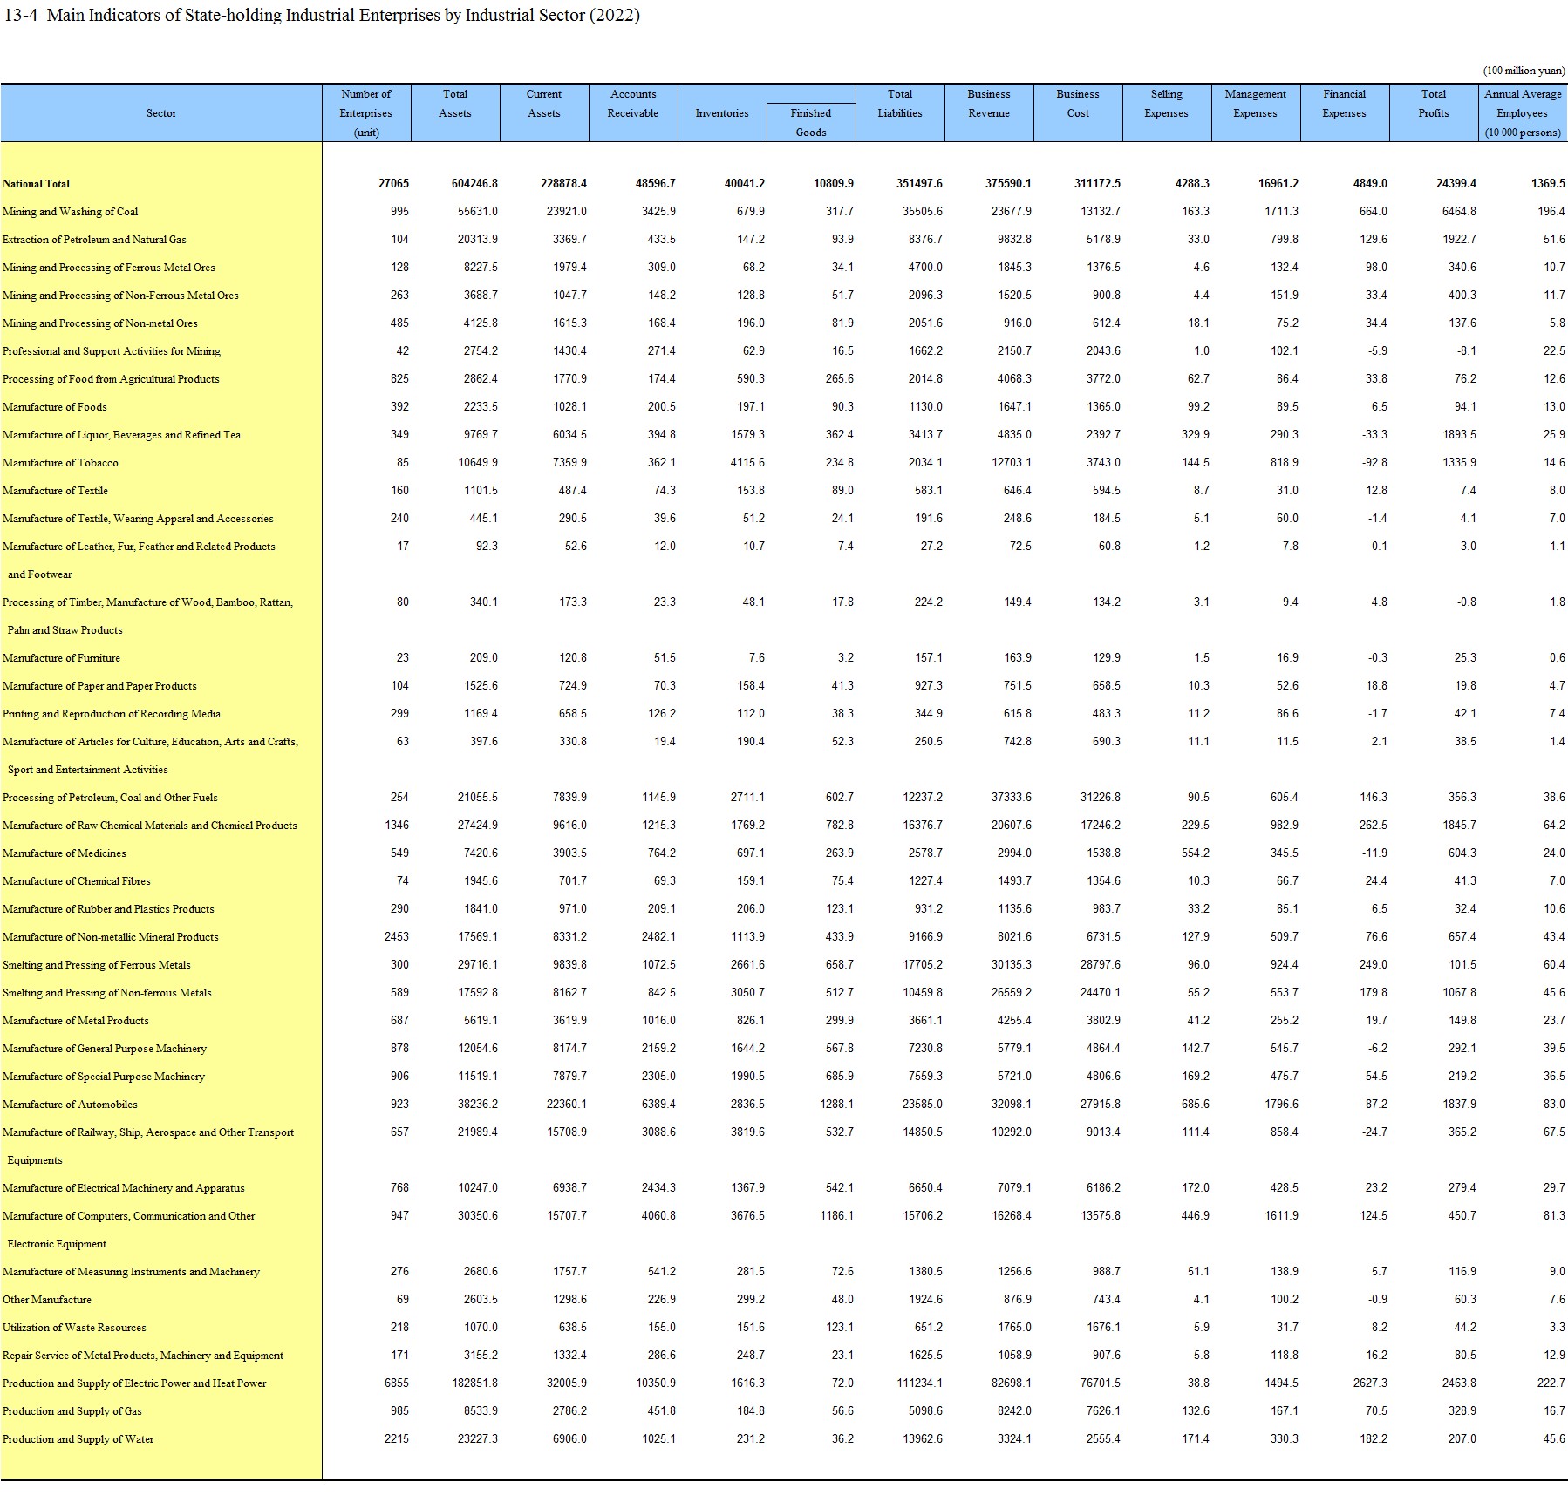Select 'Production and Supply of Gas' row
This screenshot has height=1509, width=1568.
click(x=72, y=1411)
